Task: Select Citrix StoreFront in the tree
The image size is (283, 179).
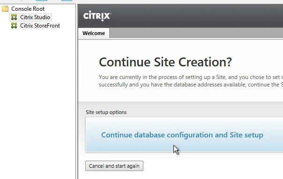Action: (40, 26)
